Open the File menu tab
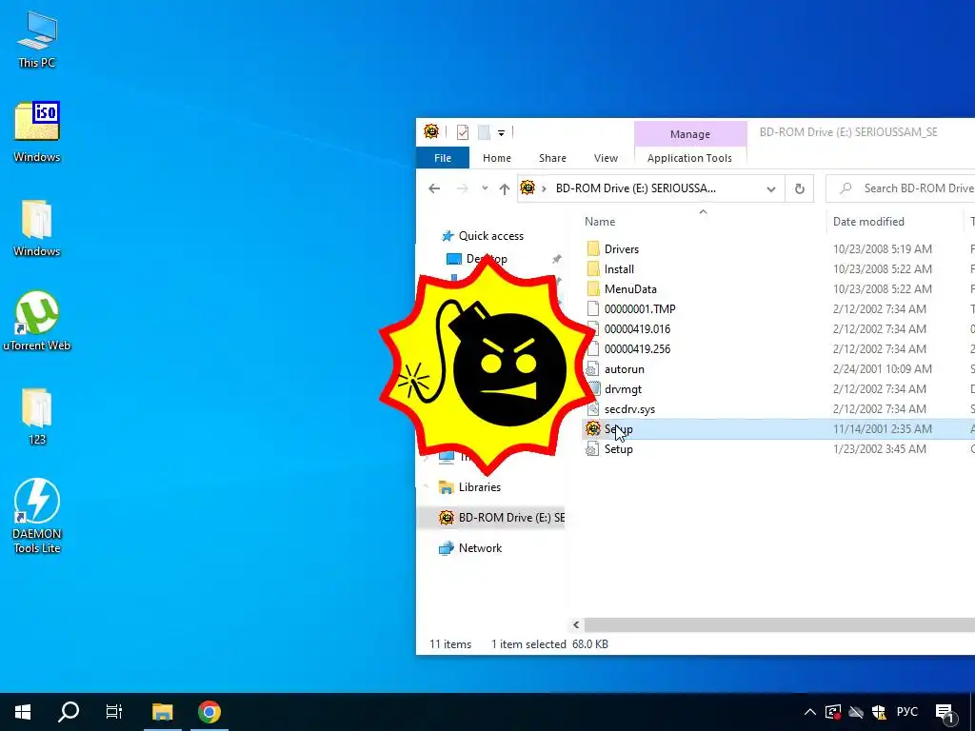 (443, 158)
